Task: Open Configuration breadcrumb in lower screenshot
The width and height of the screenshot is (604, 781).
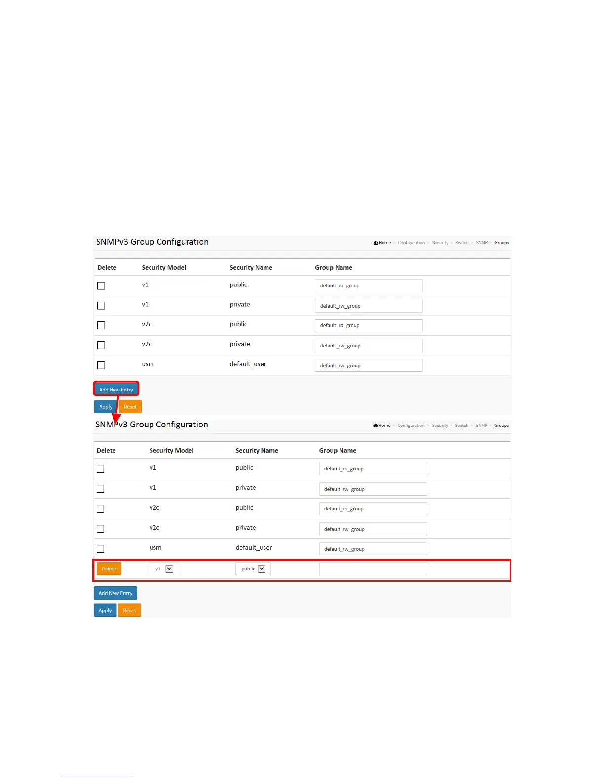Action: (411, 426)
